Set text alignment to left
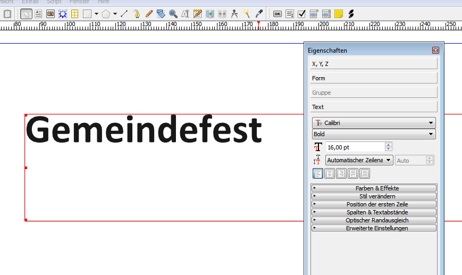 click(x=318, y=173)
